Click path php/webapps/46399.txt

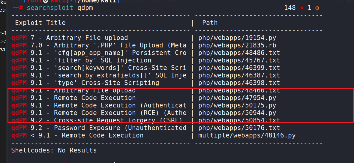point(239,68)
